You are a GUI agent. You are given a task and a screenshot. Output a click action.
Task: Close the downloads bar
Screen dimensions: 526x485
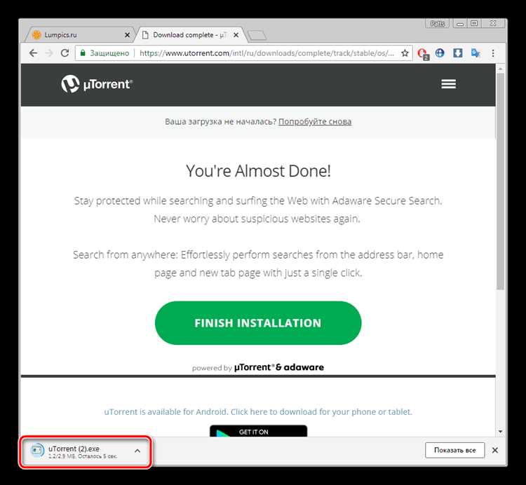495,450
